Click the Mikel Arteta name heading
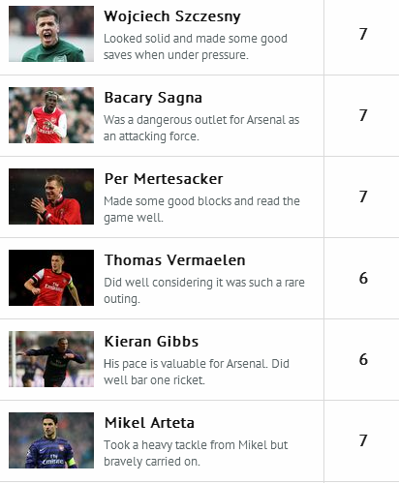The image size is (399, 483). pos(149,423)
